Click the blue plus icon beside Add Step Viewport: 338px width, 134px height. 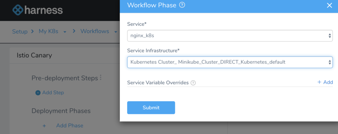pyautogui.click(x=38, y=93)
